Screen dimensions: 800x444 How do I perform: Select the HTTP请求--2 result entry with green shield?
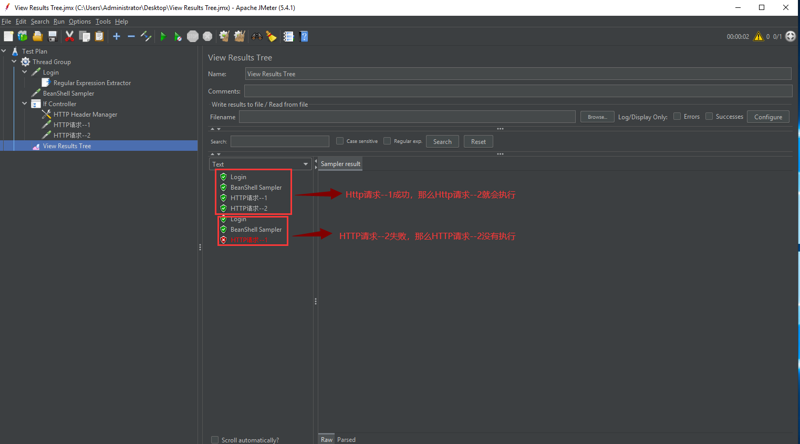pos(249,209)
